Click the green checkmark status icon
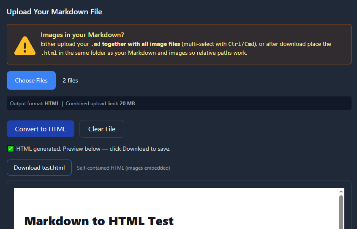The image size is (357, 229). [11, 149]
